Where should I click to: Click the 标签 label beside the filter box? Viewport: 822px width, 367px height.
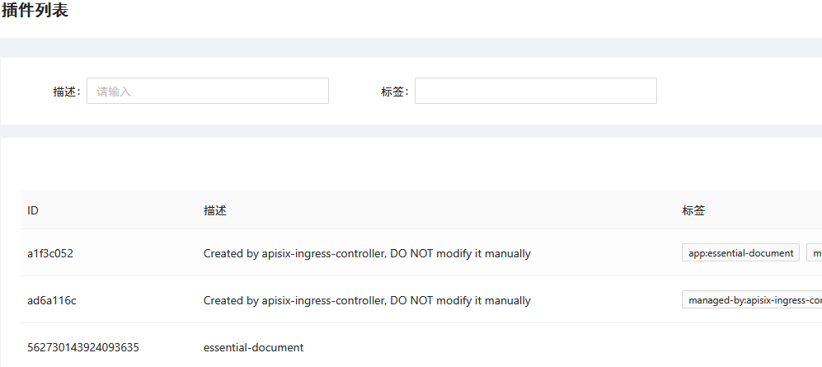pyautogui.click(x=394, y=92)
